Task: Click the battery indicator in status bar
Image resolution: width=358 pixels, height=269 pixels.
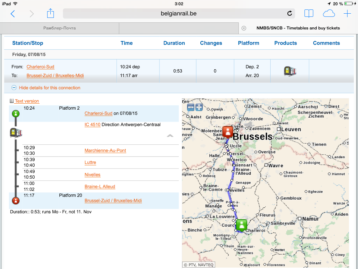Action: (349, 4)
